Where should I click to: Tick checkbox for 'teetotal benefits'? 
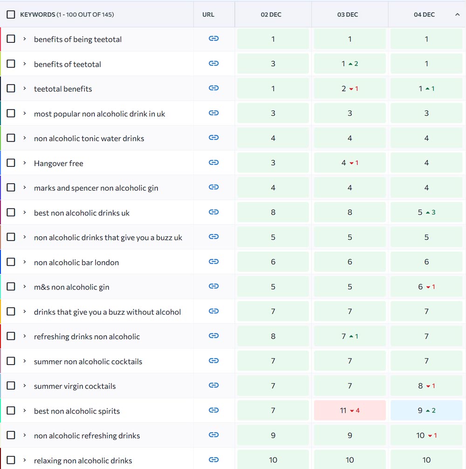(11, 88)
